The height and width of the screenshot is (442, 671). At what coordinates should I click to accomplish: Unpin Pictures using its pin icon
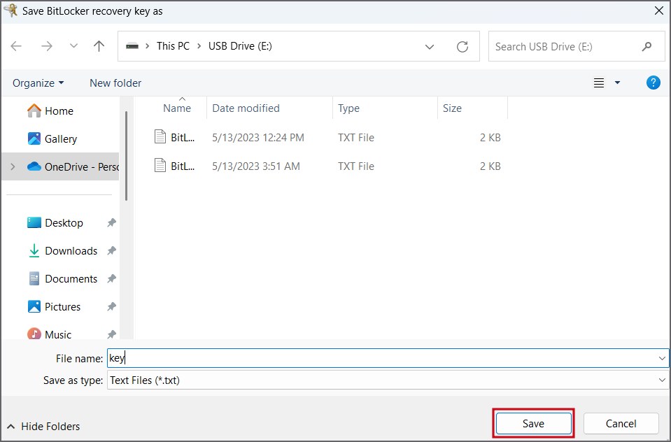tap(111, 306)
